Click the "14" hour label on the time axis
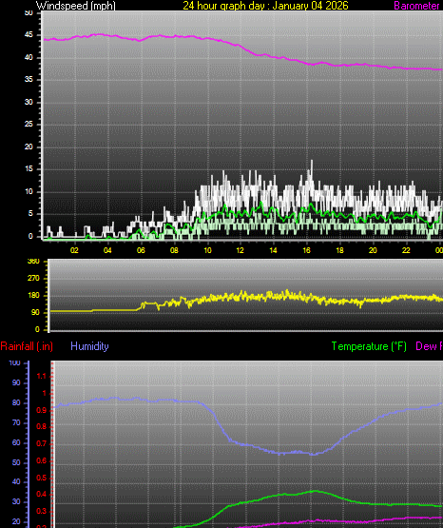Viewport: 443px width, 528px height. [x=273, y=250]
